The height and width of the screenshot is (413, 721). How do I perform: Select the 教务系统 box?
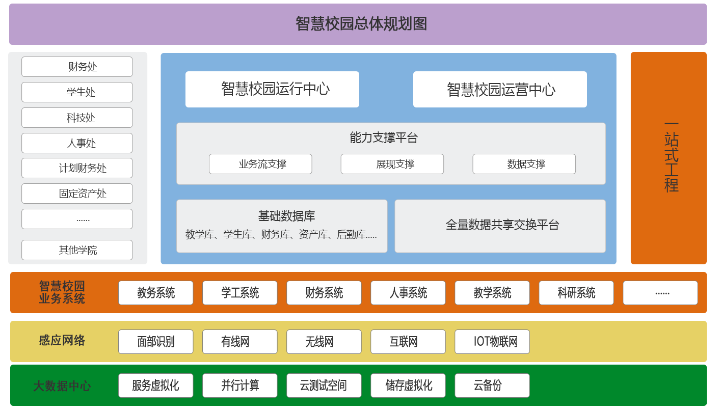pyautogui.click(x=156, y=293)
